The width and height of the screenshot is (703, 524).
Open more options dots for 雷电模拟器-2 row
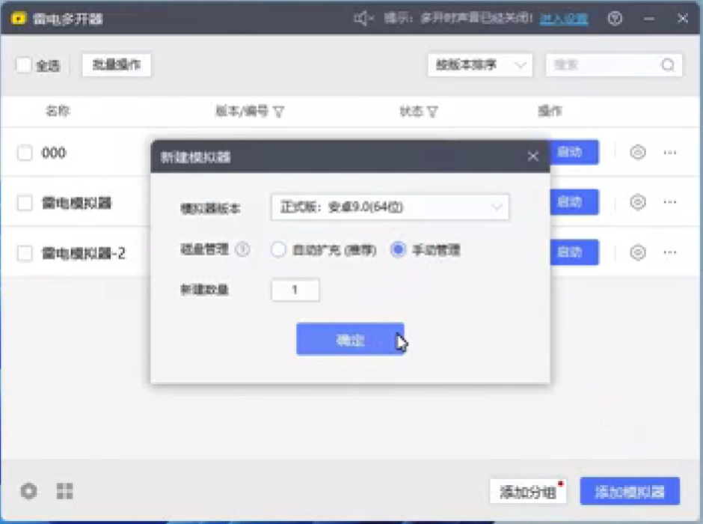point(670,252)
